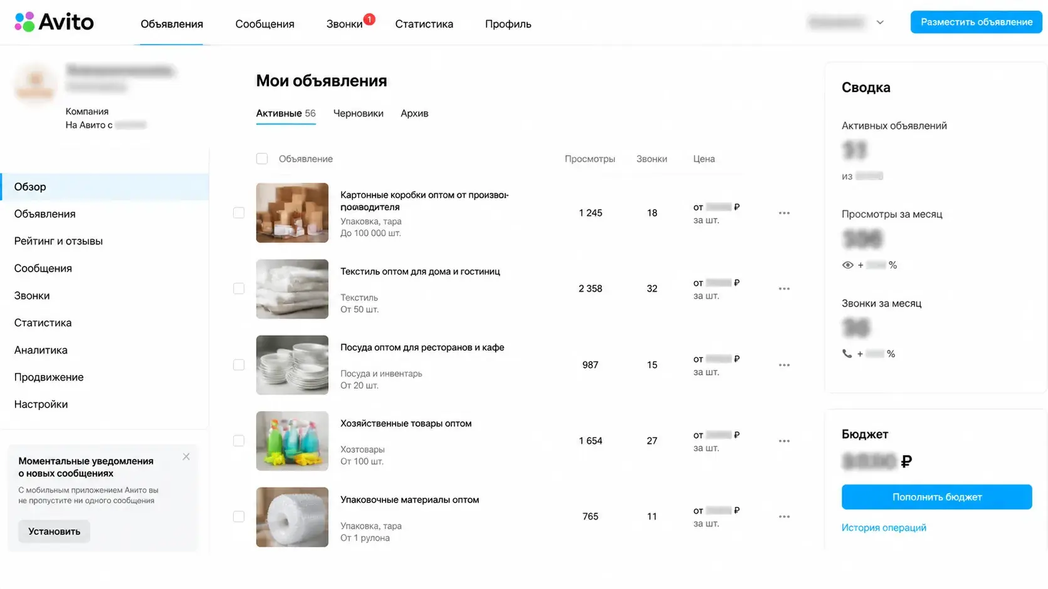The height and width of the screenshot is (589, 1048).
Task: Open Статистика in the top navigation
Action: (424, 24)
